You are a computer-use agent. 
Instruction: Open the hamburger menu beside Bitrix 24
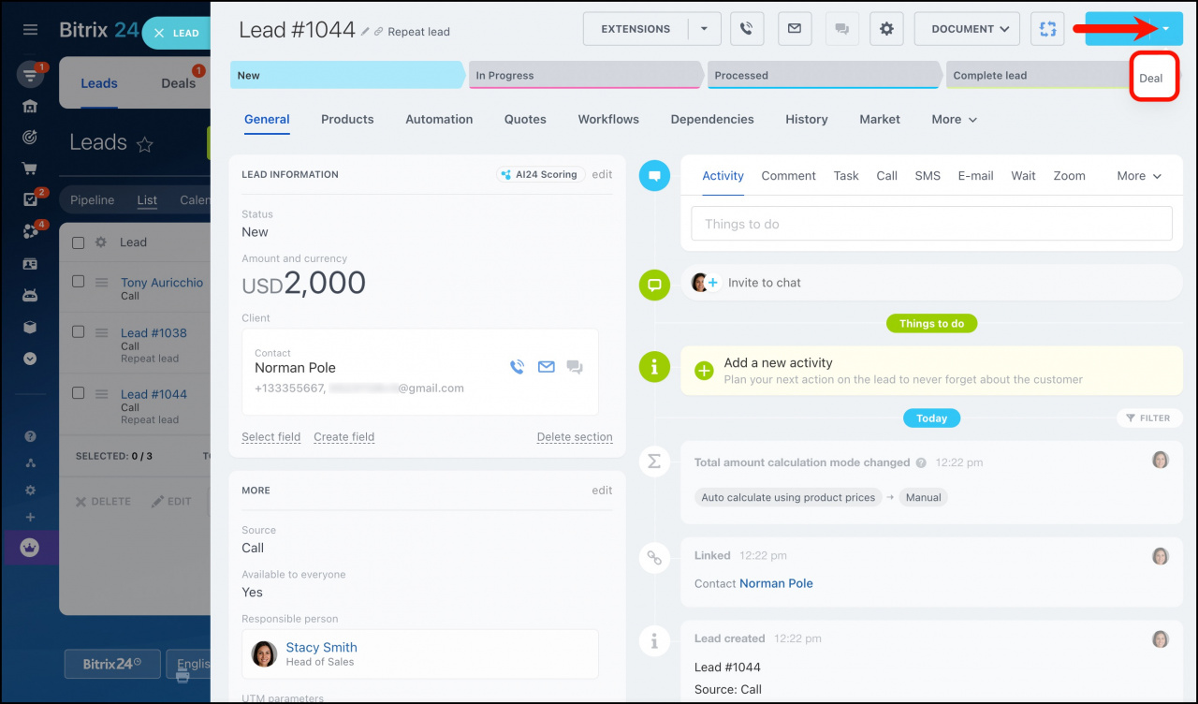click(x=30, y=30)
